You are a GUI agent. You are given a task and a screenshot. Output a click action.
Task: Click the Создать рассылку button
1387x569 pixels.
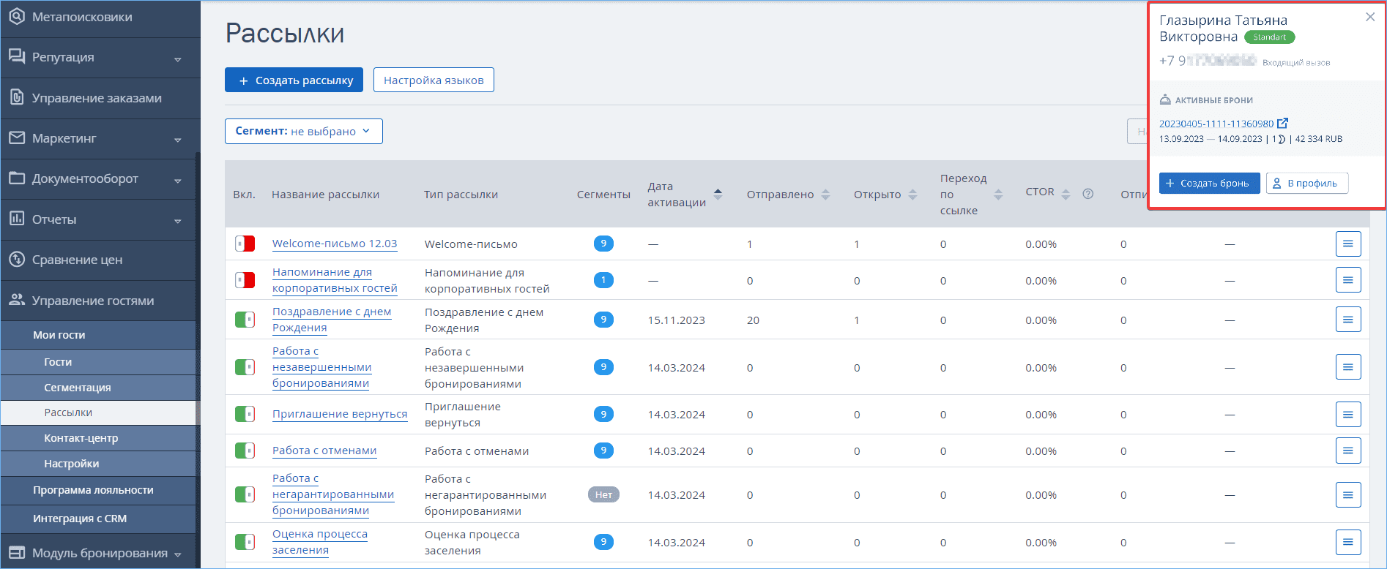294,80
